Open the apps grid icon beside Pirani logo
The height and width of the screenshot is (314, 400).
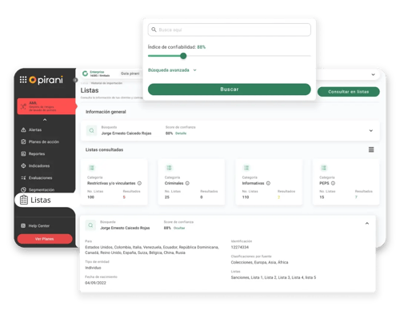point(23,80)
